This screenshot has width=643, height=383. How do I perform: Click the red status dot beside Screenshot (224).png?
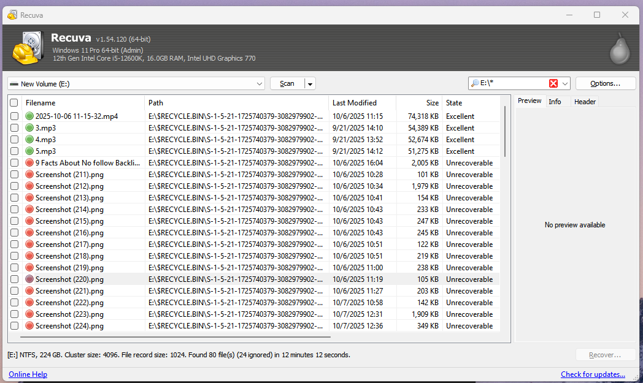point(29,325)
